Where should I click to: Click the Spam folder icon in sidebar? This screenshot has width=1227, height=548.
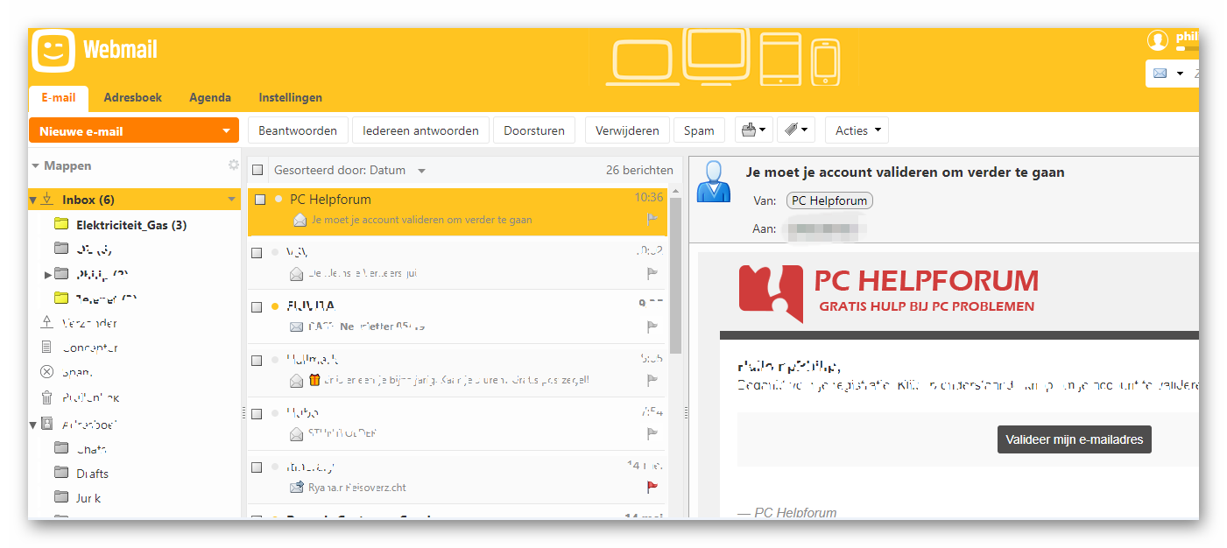point(47,372)
